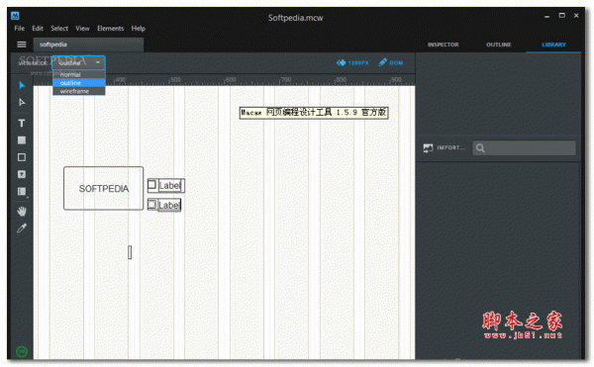Click the 700 mark on ruler
This screenshot has width=594, height=367.
coord(285,80)
